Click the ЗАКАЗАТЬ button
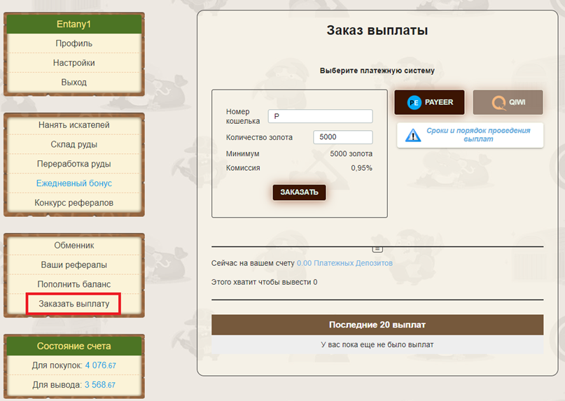565x401 pixels. click(x=299, y=192)
